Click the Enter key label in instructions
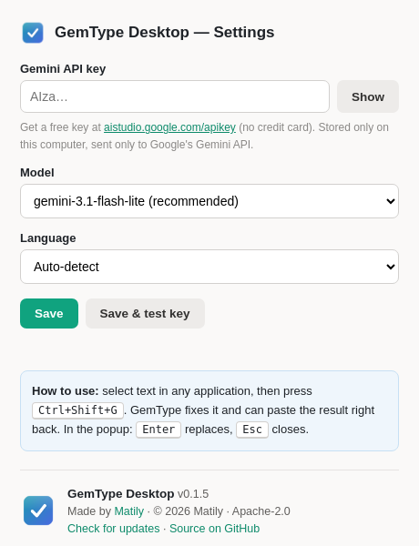This screenshot has height=546, width=419. [x=158, y=430]
